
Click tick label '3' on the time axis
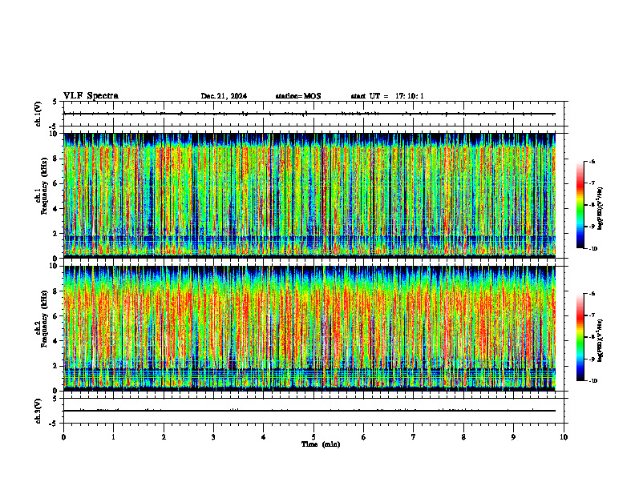213,437
